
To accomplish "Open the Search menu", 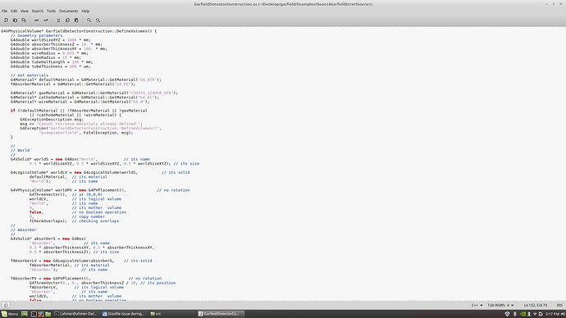I will pos(37,11).
